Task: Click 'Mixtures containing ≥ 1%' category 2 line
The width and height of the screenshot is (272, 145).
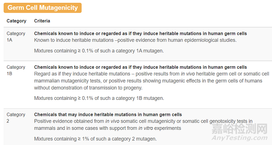Action: [x=96, y=139]
